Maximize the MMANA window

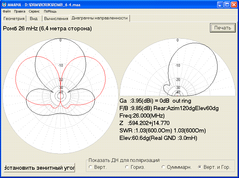[227, 5]
